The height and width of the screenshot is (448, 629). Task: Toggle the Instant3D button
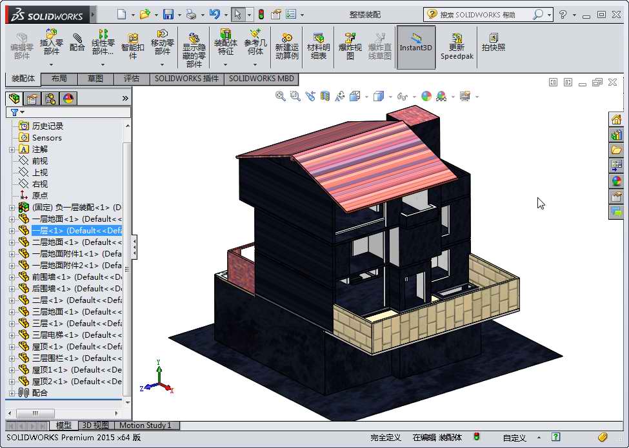click(x=415, y=46)
